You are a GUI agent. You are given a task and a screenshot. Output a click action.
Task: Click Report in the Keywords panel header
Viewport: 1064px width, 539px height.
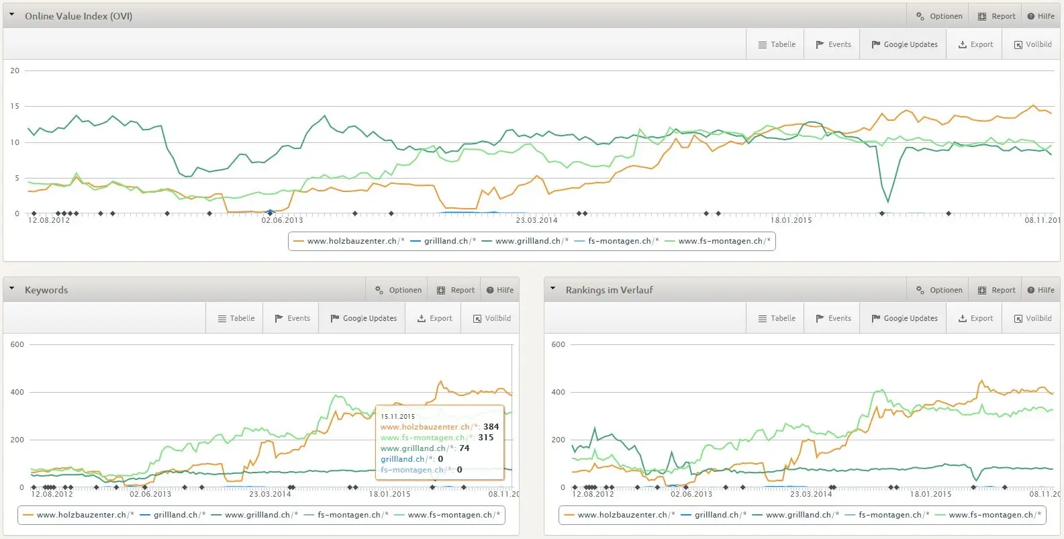coord(456,290)
